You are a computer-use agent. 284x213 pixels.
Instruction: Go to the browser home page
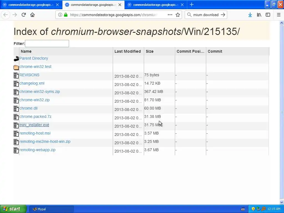tap(32, 15)
